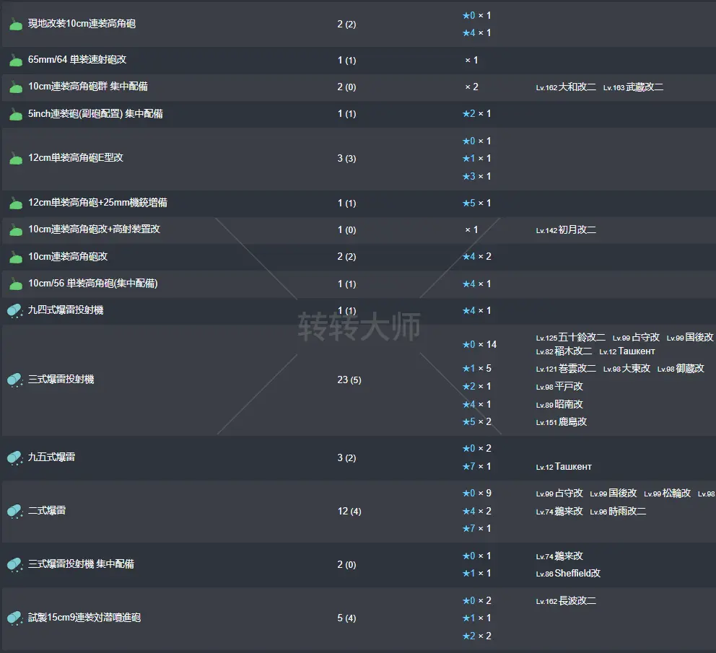Select the green icon beside 12cm単装高角砲E型改
This screenshot has width=716, height=653.
coord(15,158)
